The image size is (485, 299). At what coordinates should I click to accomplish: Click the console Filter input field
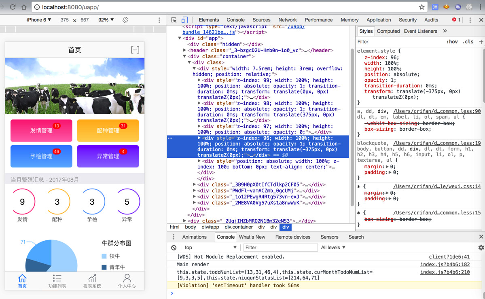click(281, 248)
